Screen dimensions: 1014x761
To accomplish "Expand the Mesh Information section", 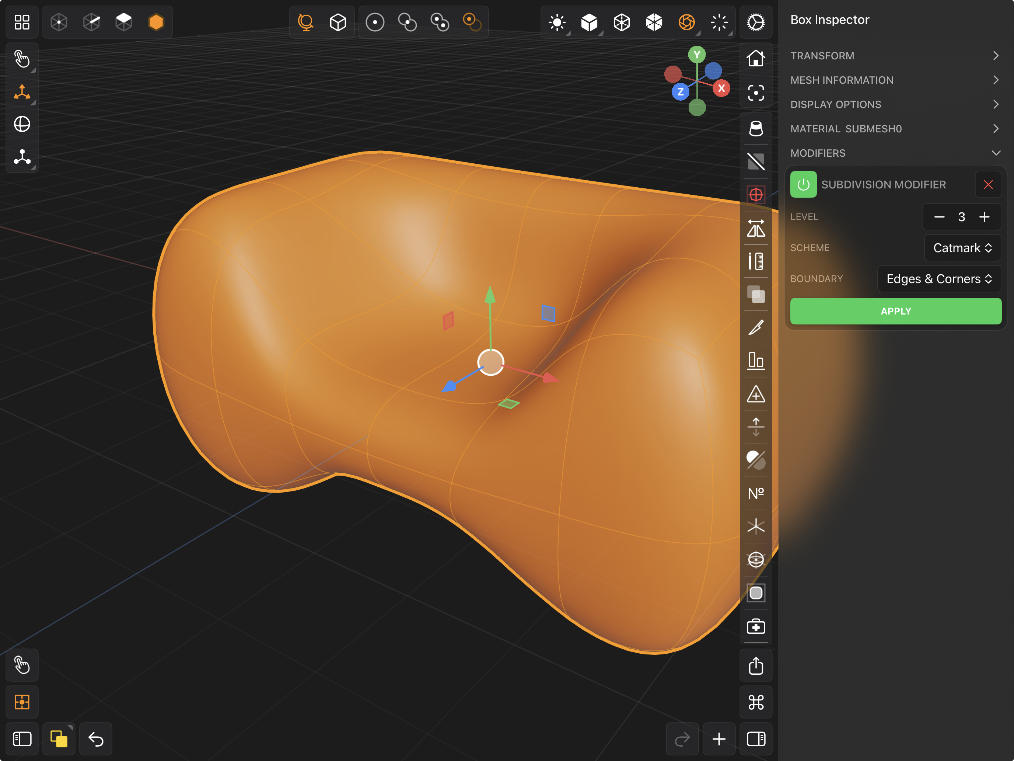I will pos(896,80).
